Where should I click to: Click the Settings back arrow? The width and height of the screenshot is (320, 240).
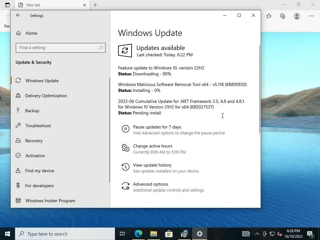(x=18, y=15)
